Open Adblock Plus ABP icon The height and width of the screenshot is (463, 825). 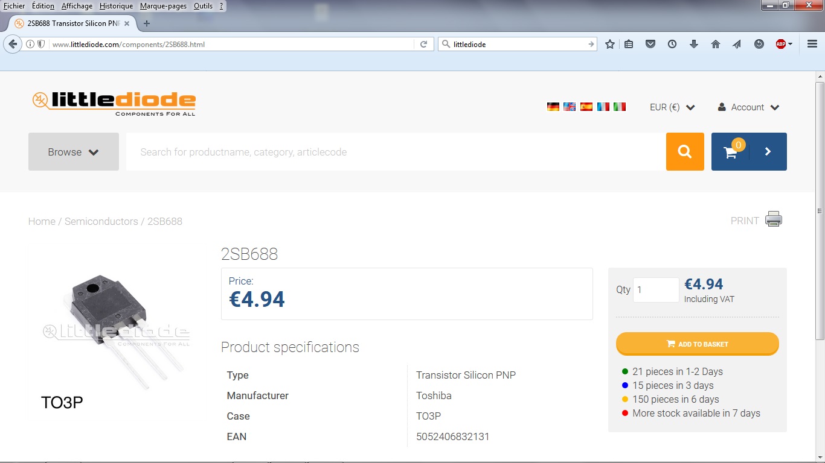click(780, 44)
